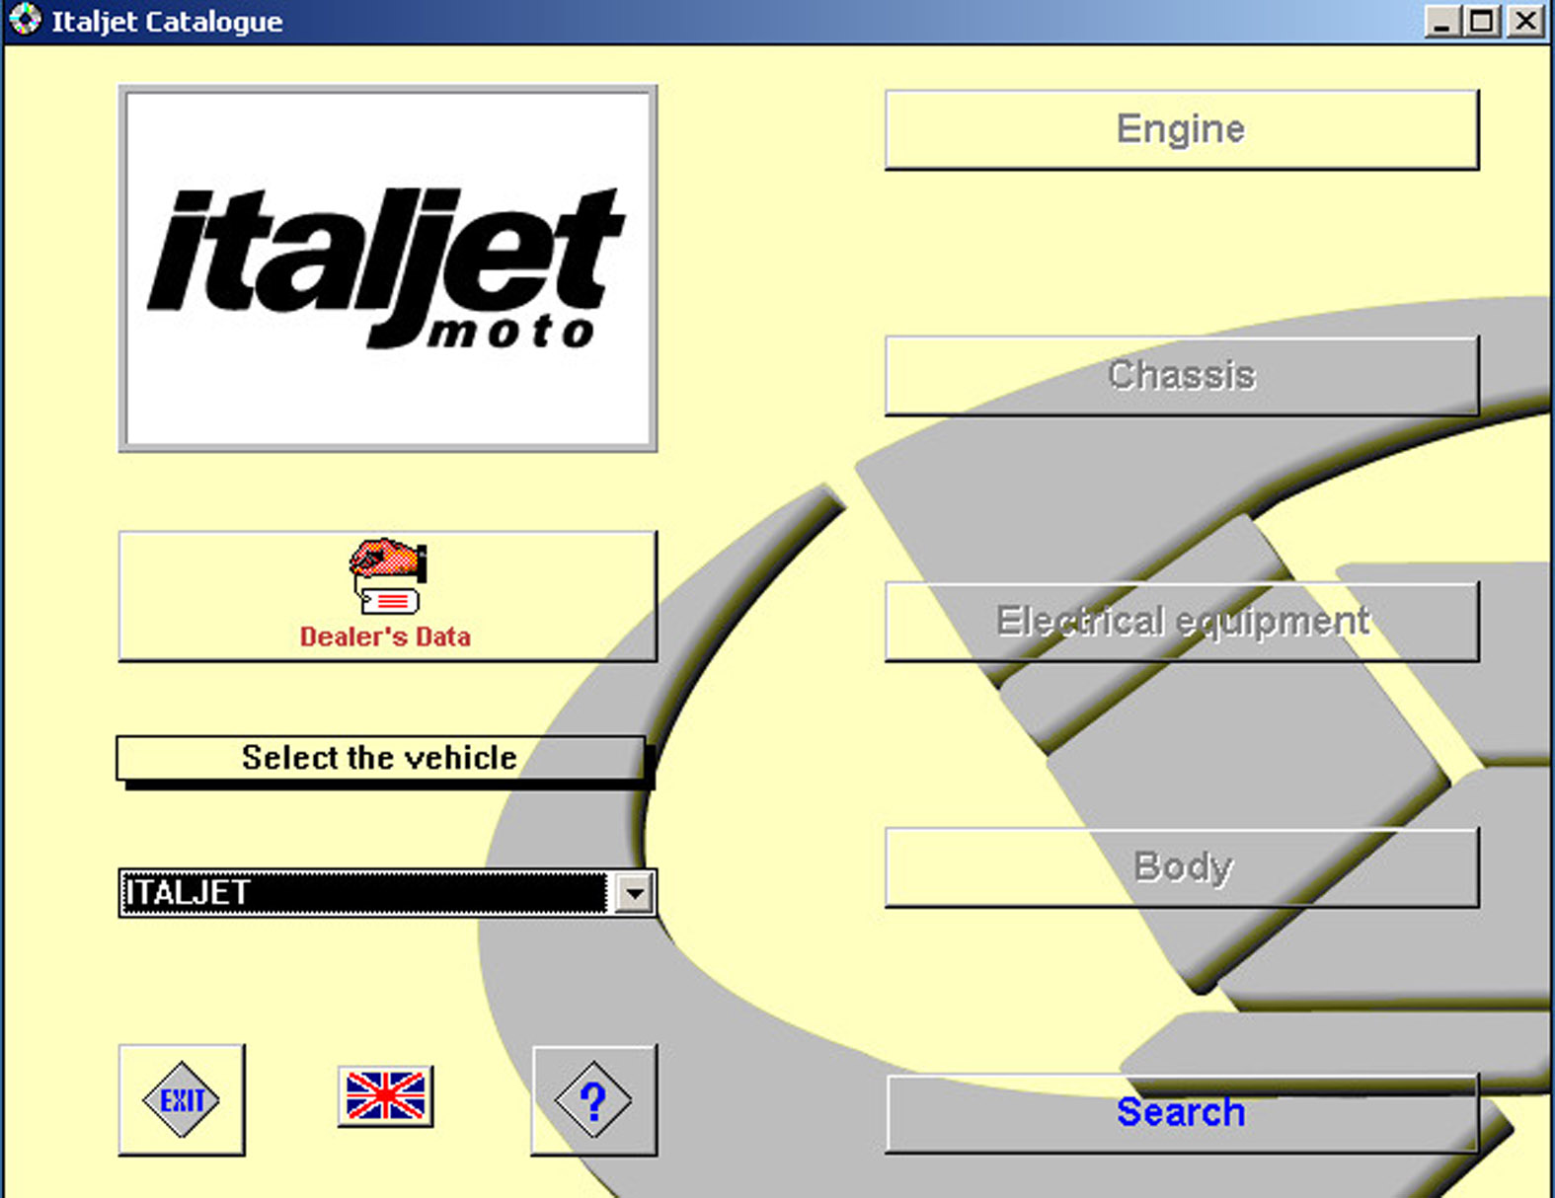This screenshot has width=1555, height=1198.
Task: Click the Italjet Catalogue title bar text
Action: [167, 22]
